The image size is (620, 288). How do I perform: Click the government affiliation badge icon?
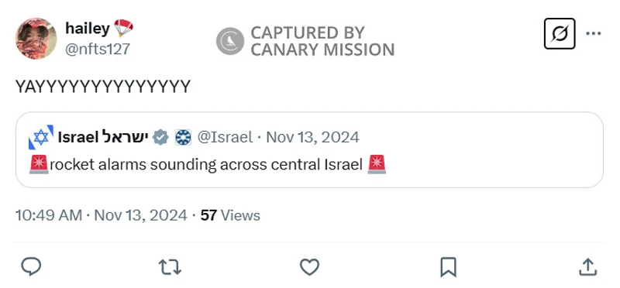pos(183,138)
